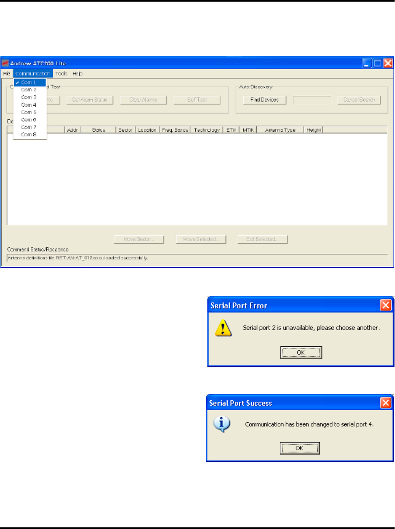Image resolution: width=395 pixels, height=529 pixels.
Task: Click the Get Alarm Status button
Action: 90,100
